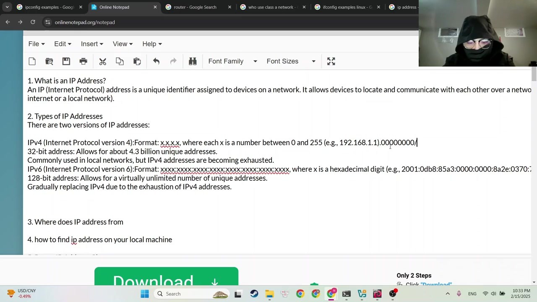Expand the Font Sizes dropdown
The width and height of the screenshot is (537, 302).
(291, 61)
